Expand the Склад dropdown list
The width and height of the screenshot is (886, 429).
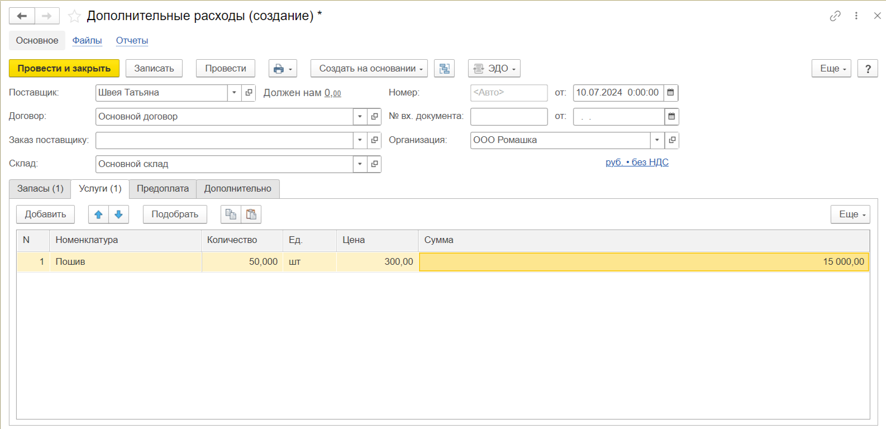[x=360, y=164]
